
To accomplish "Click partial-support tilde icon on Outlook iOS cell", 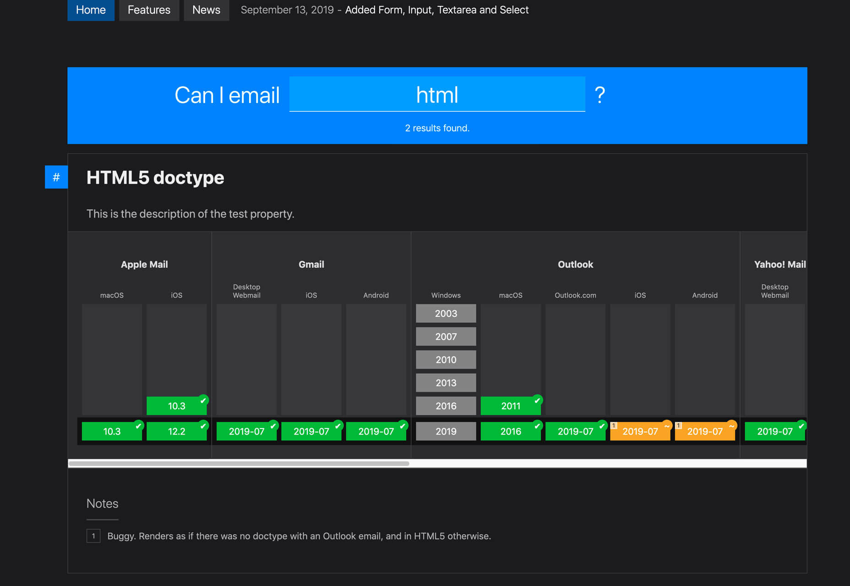I will [x=667, y=426].
